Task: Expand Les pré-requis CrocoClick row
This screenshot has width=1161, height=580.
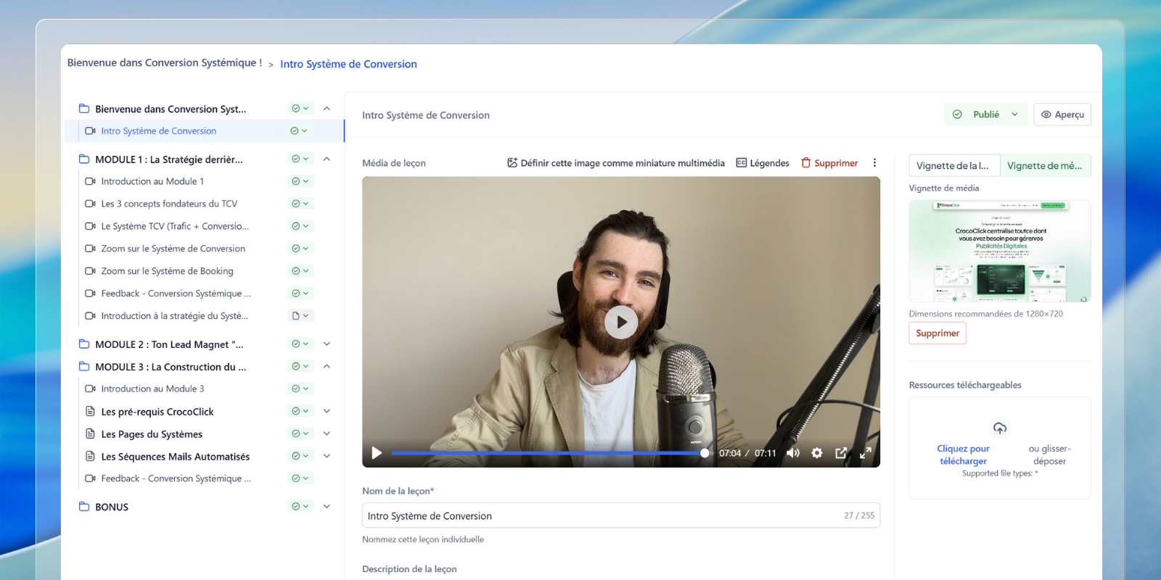Action: click(327, 411)
